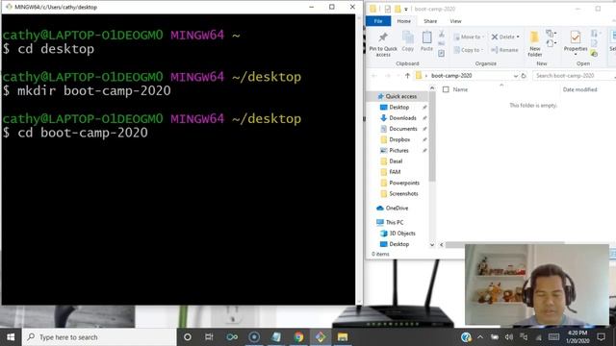Open the Move to dropdown

pyautogui.click(x=469, y=37)
